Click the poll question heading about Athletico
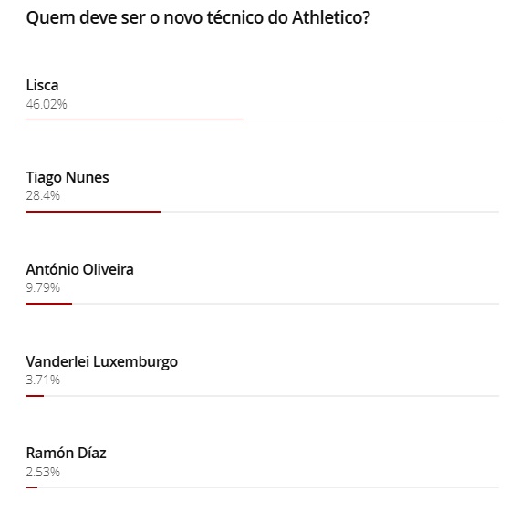This screenshot has height=511, width=530. 198,17
